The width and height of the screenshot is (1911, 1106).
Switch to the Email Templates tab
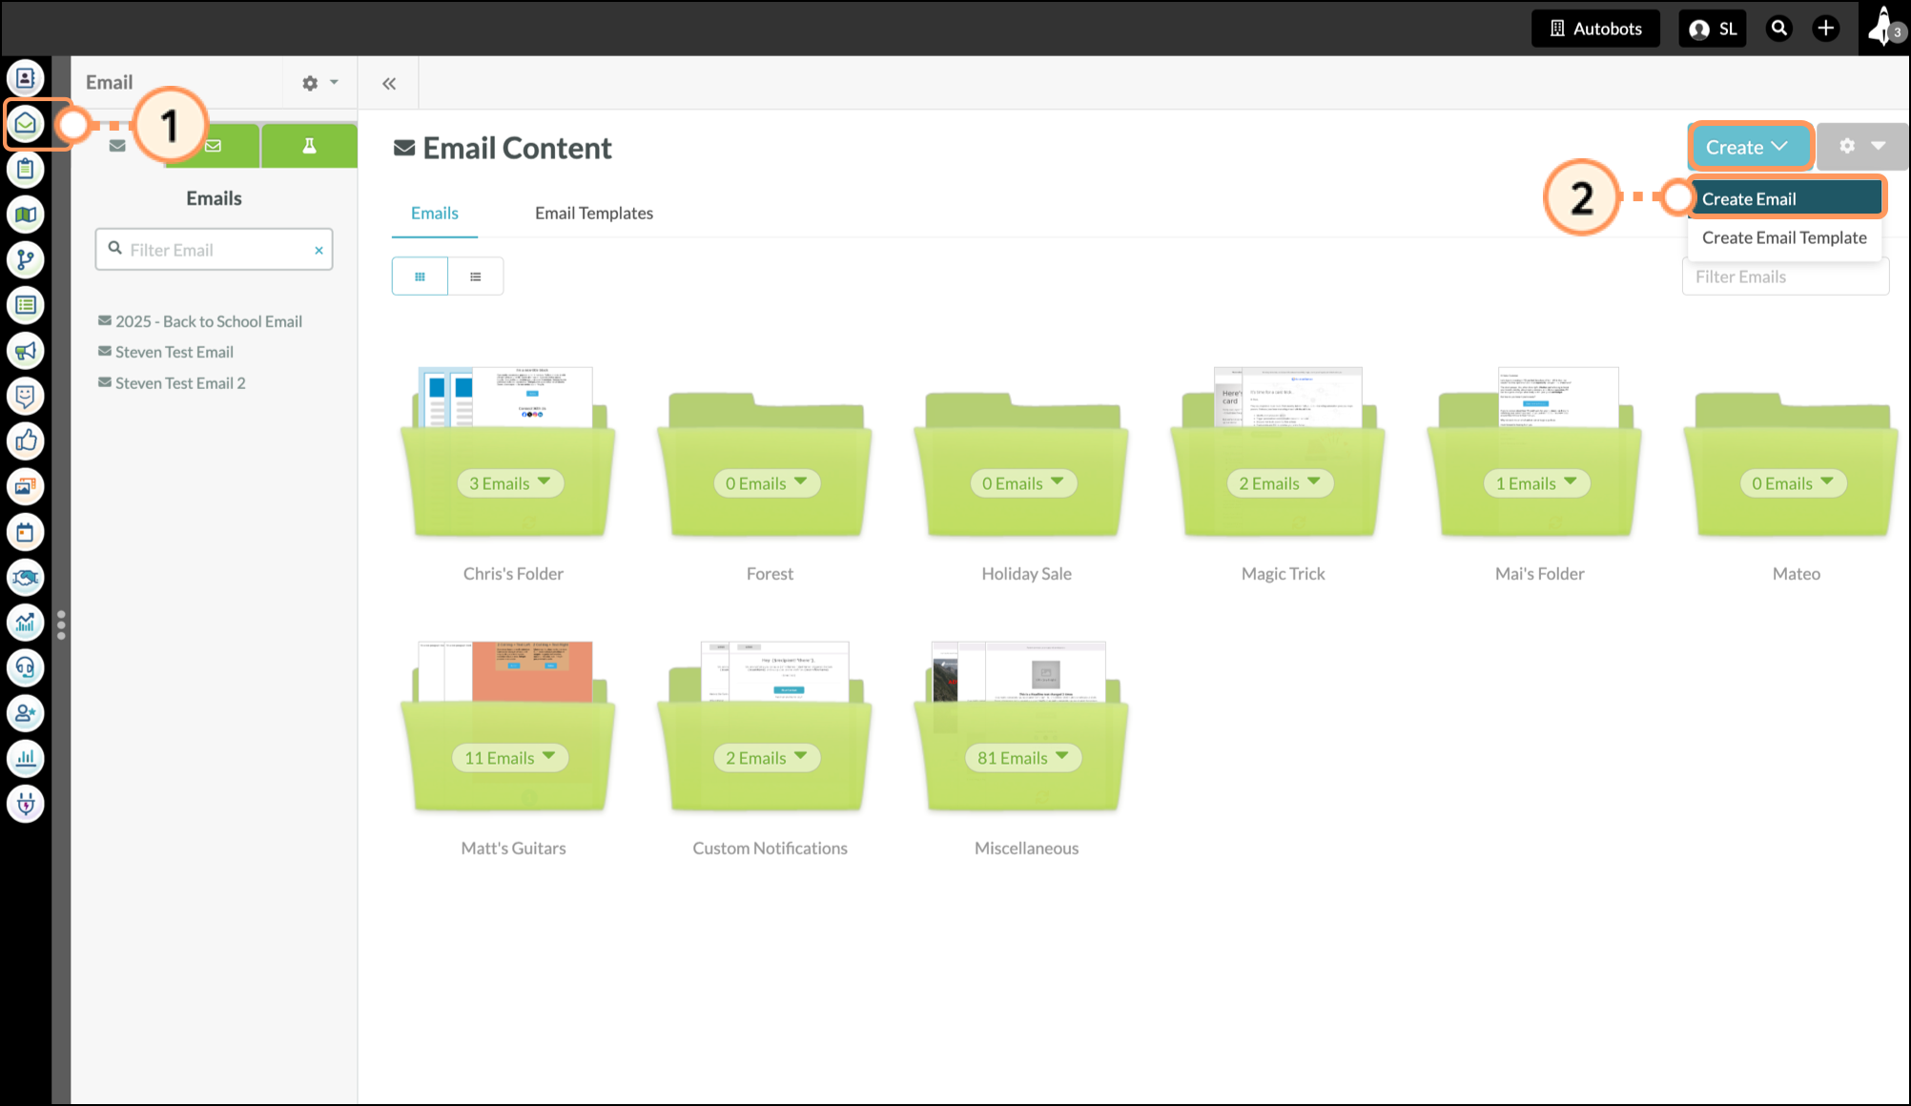[593, 214]
